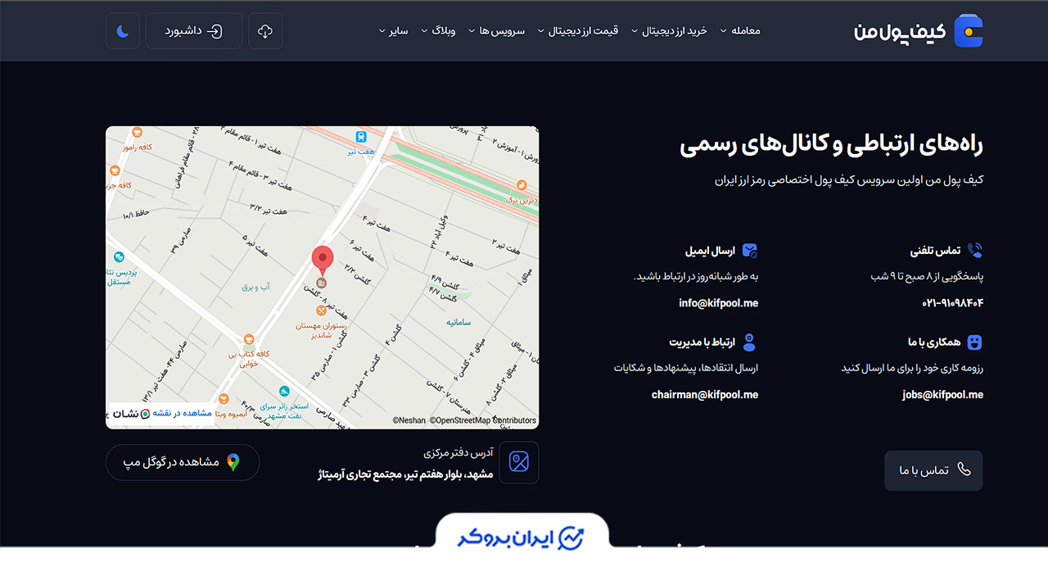Screen dimensions: 1048x567
Task: Click the login arrow icon in داشبورد
Action: click(x=214, y=31)
